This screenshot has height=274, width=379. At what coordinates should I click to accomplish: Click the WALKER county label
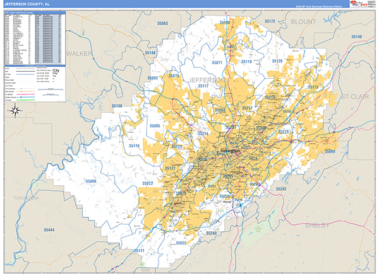click(x=80, y=54)
